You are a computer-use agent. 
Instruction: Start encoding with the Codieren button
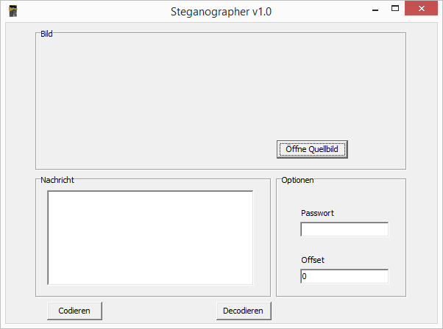point(74,311)
